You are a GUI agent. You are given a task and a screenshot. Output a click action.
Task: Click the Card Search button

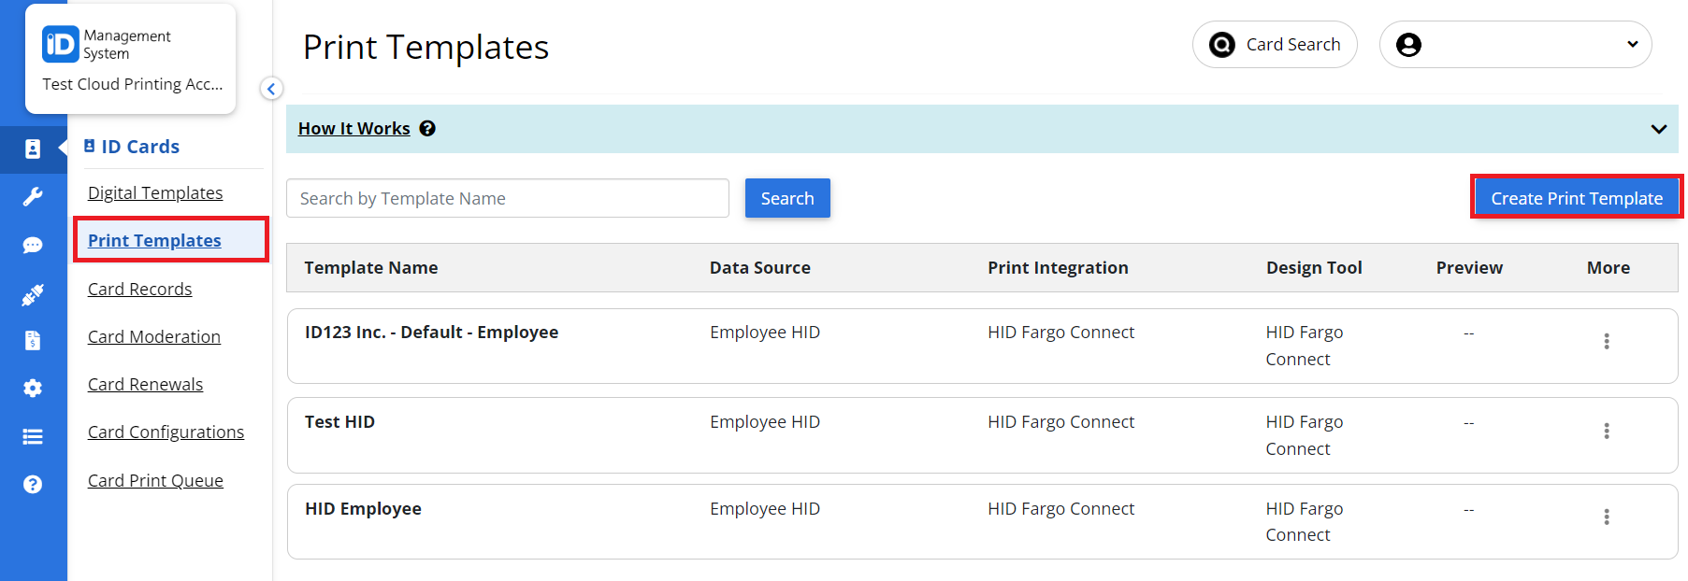pos(1275,45)
